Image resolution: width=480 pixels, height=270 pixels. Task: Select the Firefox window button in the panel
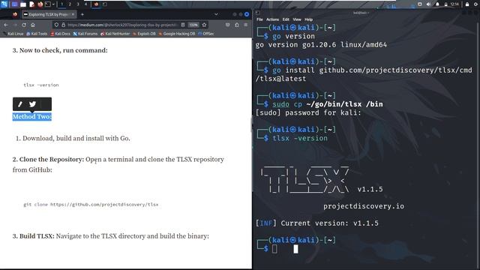tap(96, 4)
